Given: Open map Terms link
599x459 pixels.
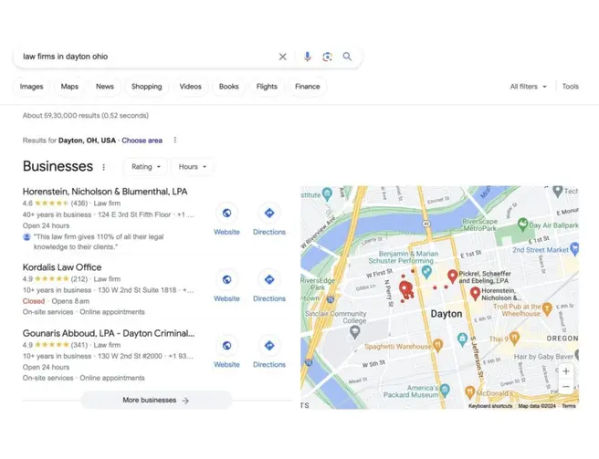Looking at the screenshot, I should (569, 406).
